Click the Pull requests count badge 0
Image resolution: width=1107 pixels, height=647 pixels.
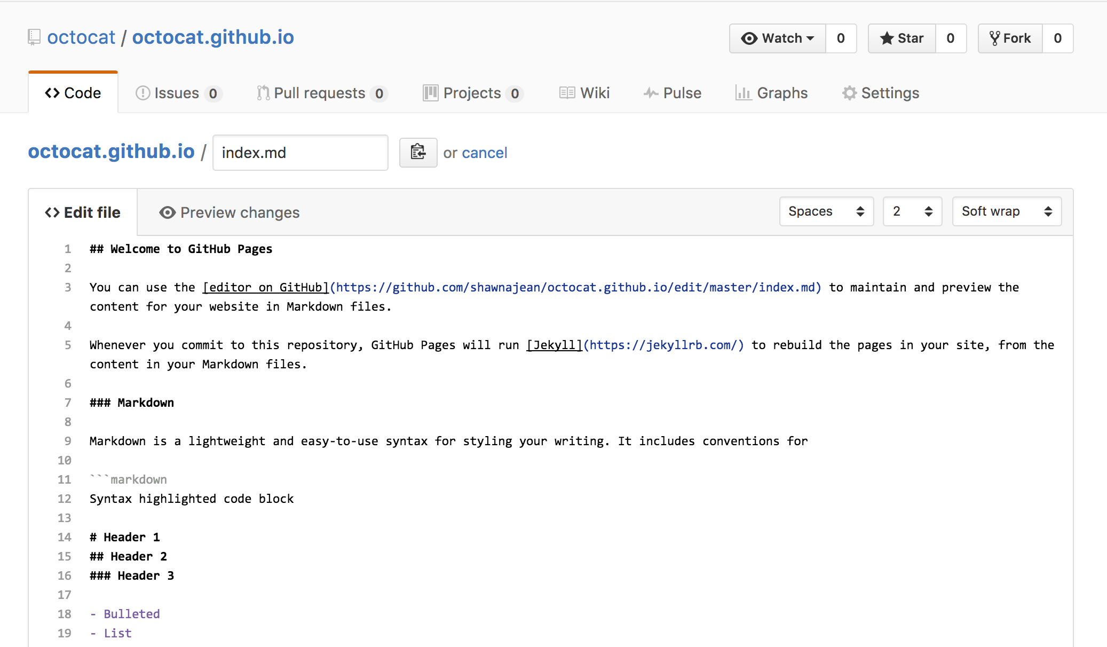click(x=379, y=93)
